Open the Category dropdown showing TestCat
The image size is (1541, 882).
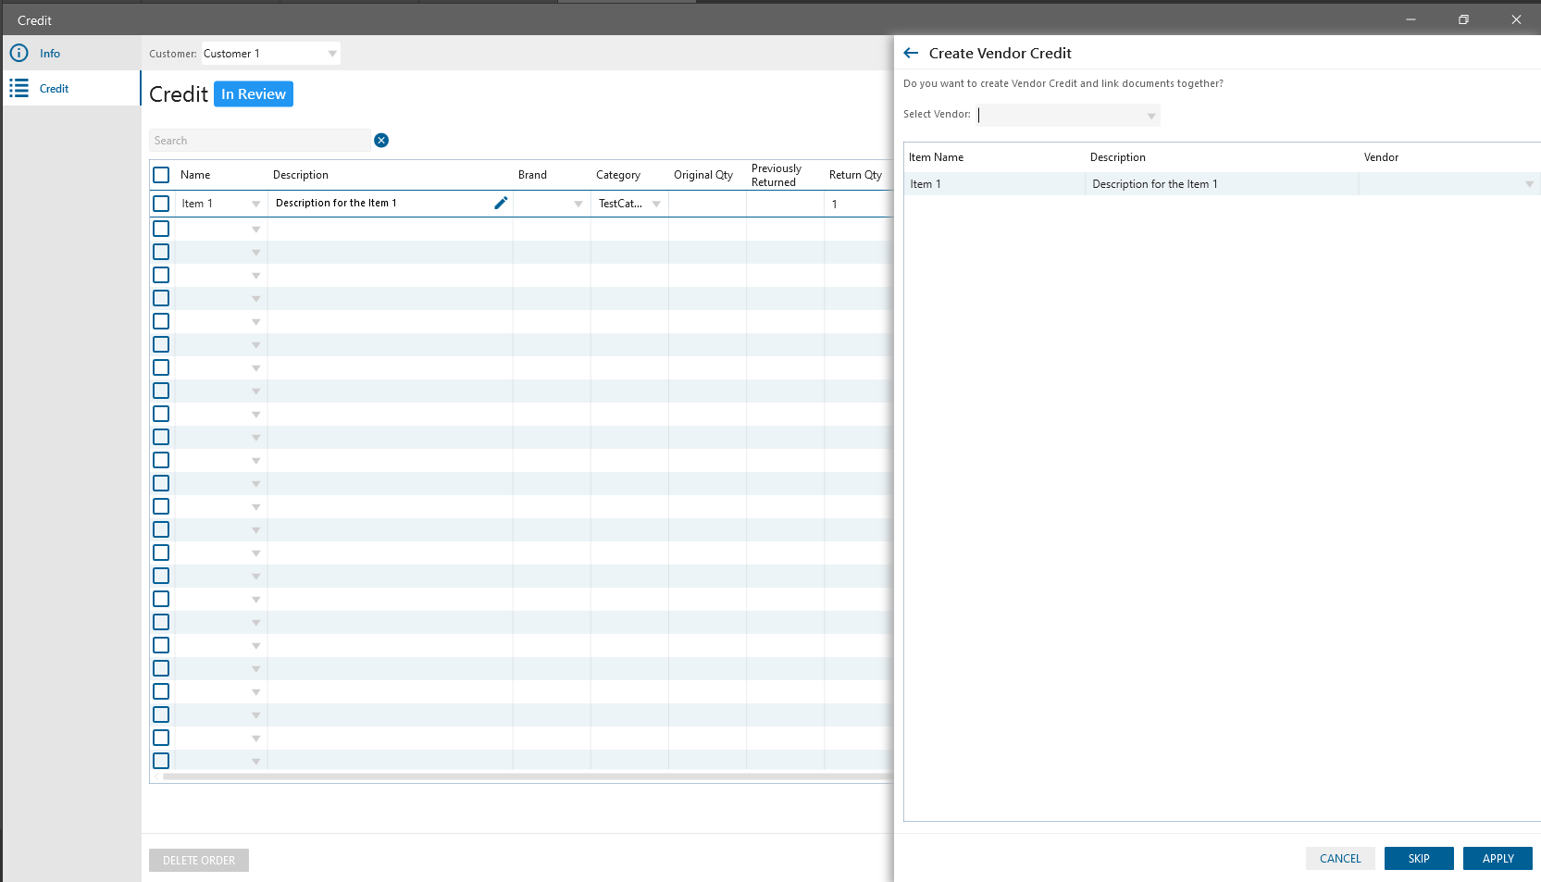(656, 204)
